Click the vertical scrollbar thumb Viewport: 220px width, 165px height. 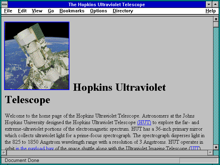216,25
